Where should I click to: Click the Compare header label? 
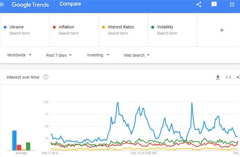coord(70,4)
